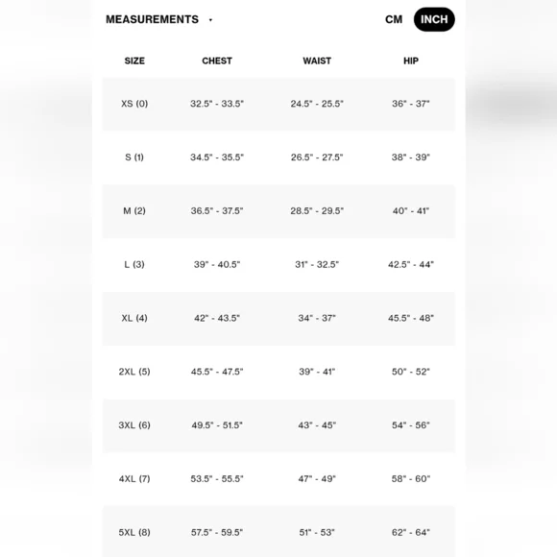Select the XL (4) size row
This screenshot has height=557, width=557.
(278, 318)
